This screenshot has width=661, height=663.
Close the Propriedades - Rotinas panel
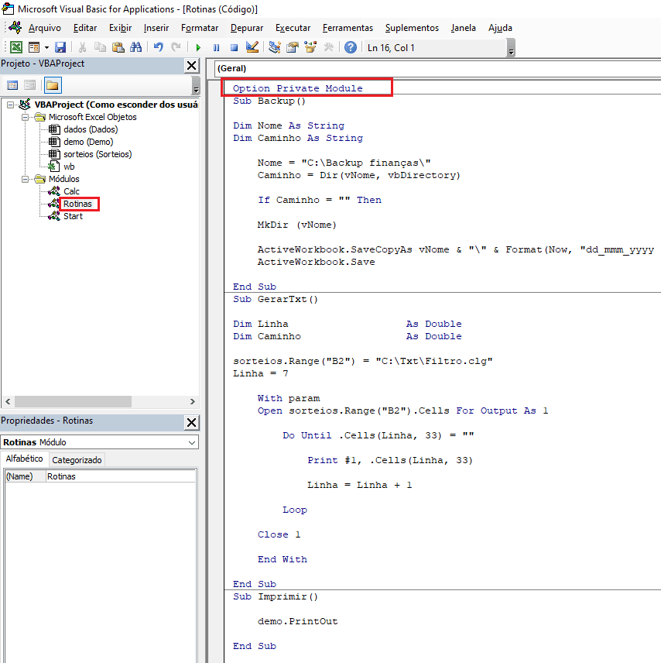point(192,422)
